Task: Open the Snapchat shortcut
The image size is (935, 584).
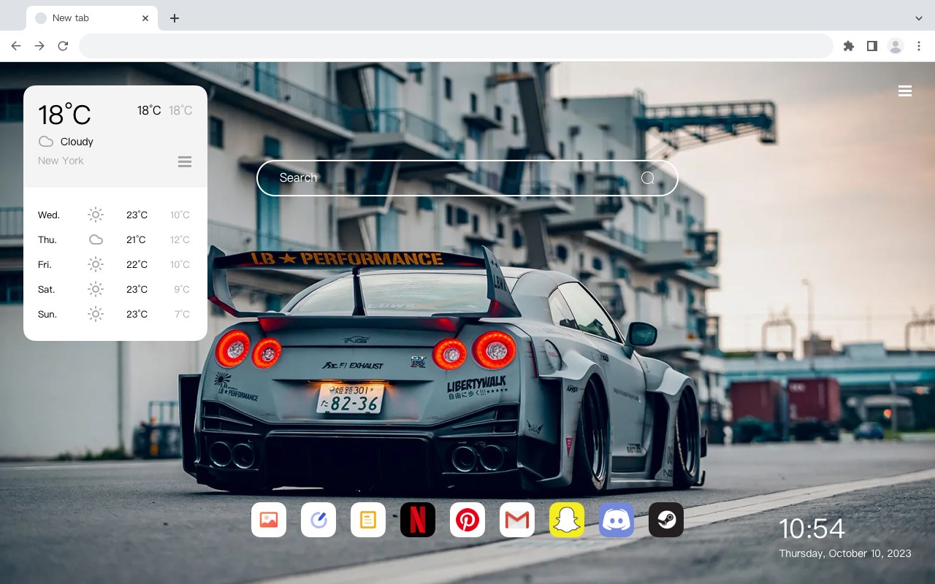Action: [567, 520]
